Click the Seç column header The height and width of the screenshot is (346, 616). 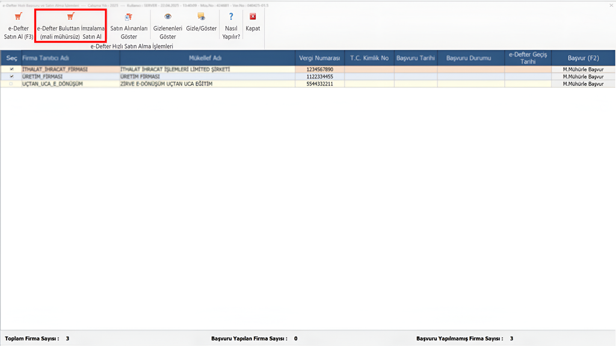pyautogui.click(x=11, y=58)
